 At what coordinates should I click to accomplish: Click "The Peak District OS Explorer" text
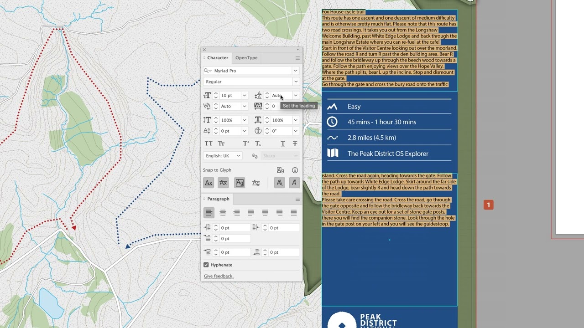pyautogui.click(x=388, y=154)
